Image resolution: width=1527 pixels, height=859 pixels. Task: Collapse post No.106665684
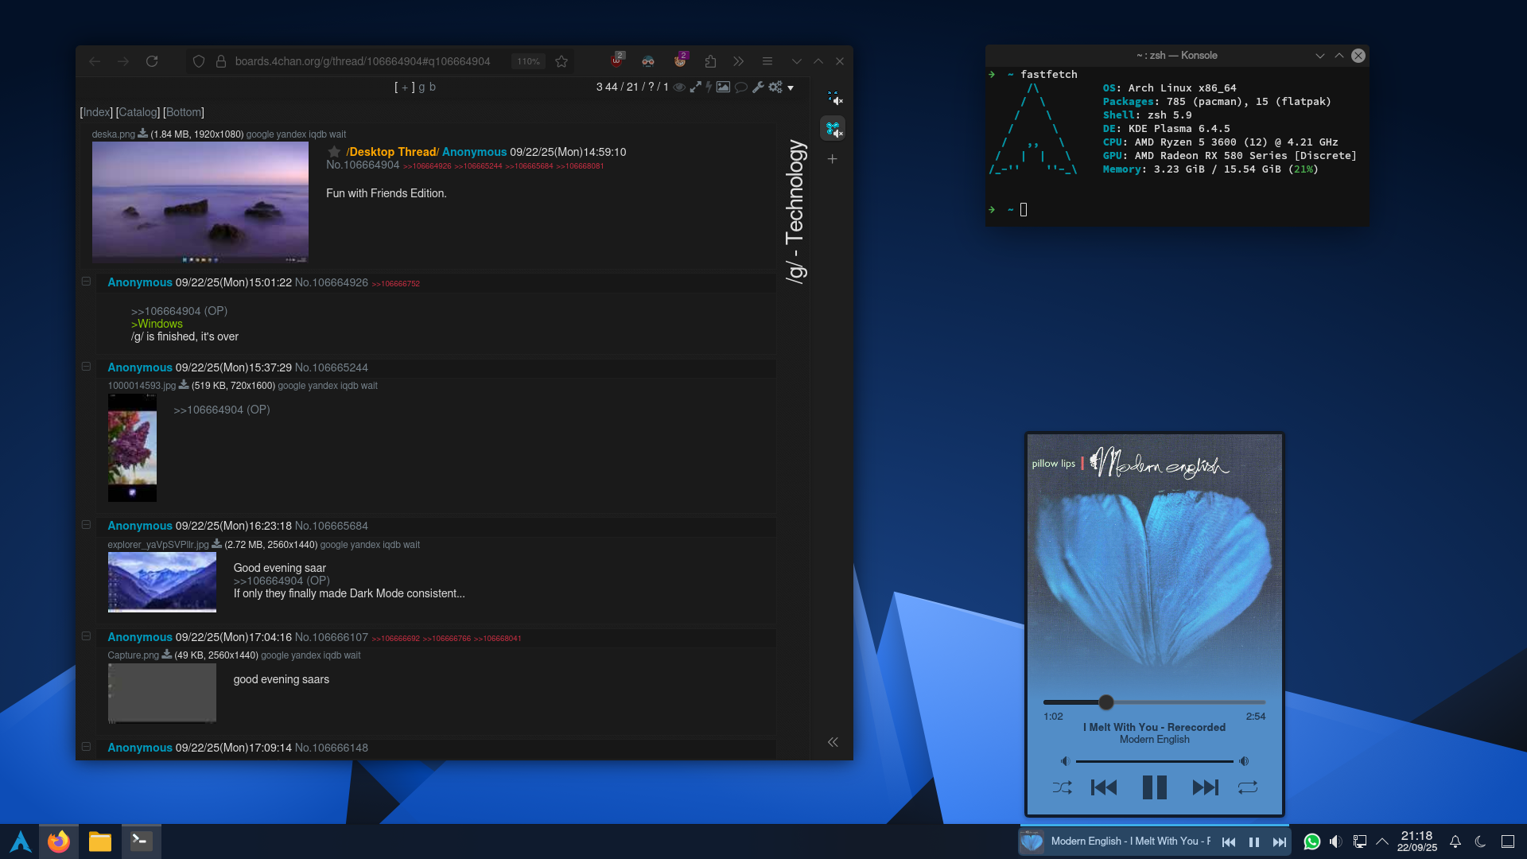click(86, 525)
